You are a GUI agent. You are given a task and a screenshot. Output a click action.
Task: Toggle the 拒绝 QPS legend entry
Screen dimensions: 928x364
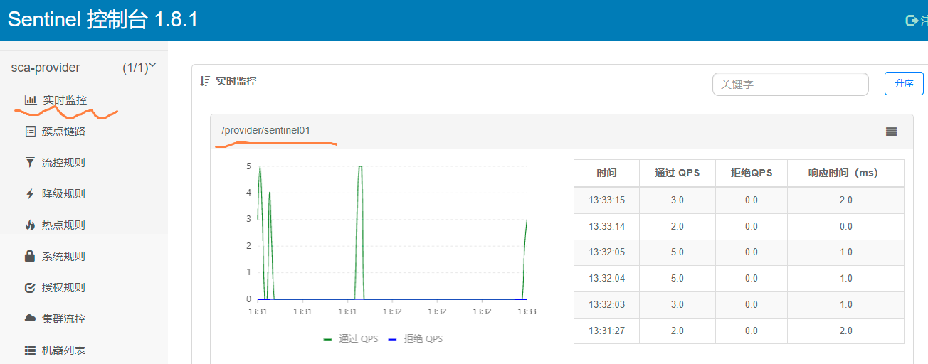415,339
